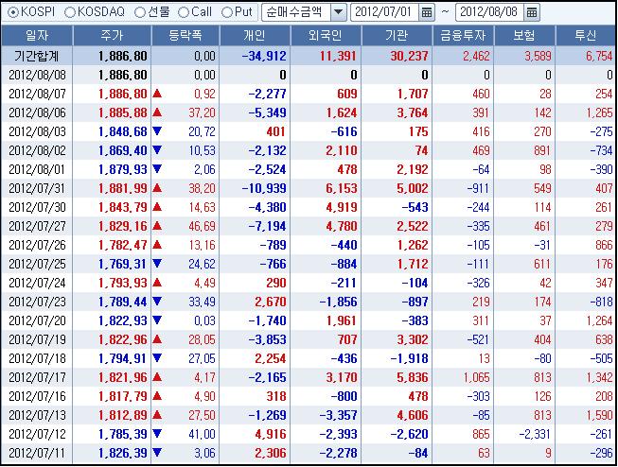Click the 기관 total 30,237
618x467 pixels.
(409, 57)
